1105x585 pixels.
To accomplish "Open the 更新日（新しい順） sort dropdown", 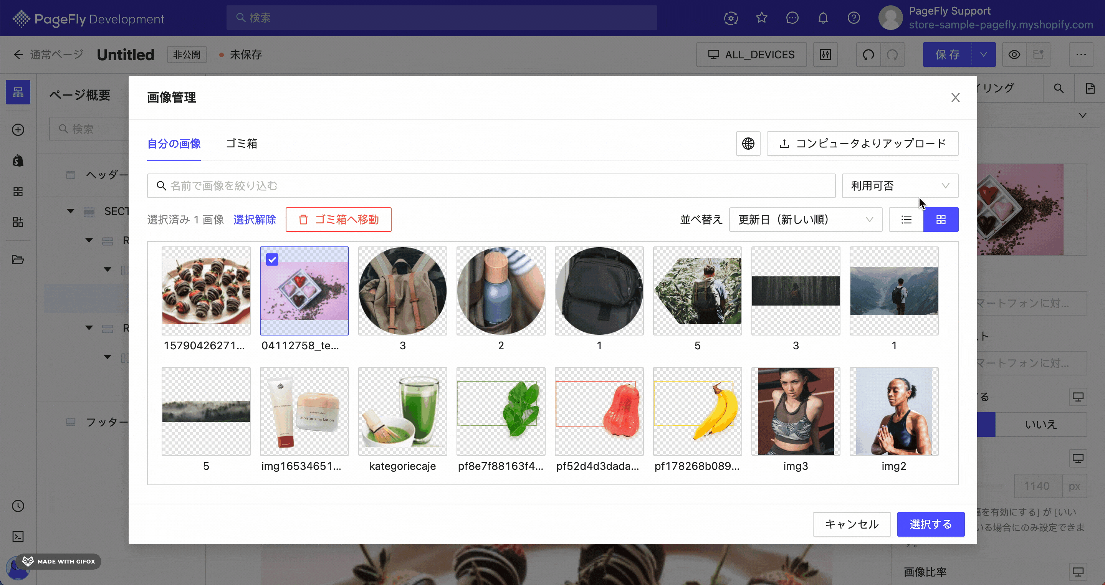I will coord(806,220).
